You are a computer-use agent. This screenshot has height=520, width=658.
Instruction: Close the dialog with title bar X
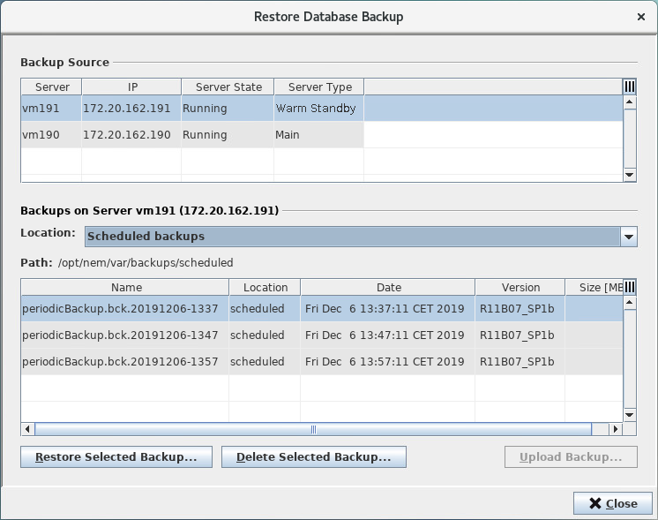(641, 17)
